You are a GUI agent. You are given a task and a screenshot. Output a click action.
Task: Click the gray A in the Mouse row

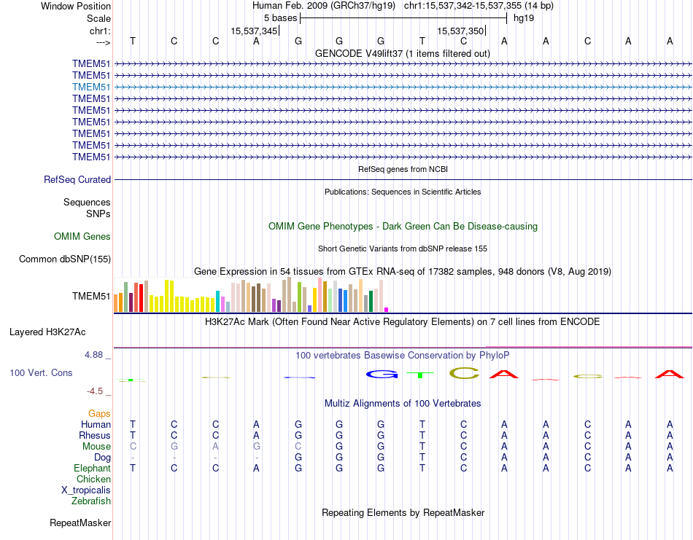click(215, 447)
